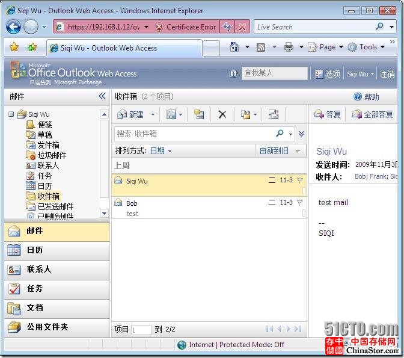404x358 pixels.
Task: Open Favorites Center star icon
Action: tap(14, 47)
